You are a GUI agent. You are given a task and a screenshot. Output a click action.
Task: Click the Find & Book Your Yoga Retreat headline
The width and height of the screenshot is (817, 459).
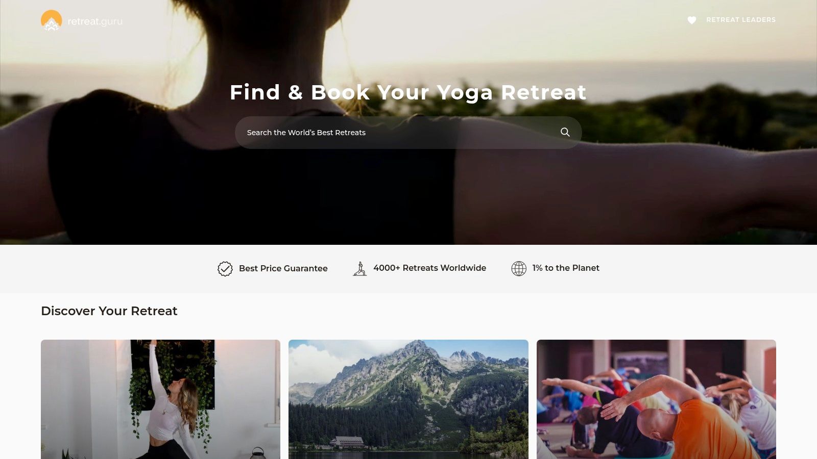(408, 92)
